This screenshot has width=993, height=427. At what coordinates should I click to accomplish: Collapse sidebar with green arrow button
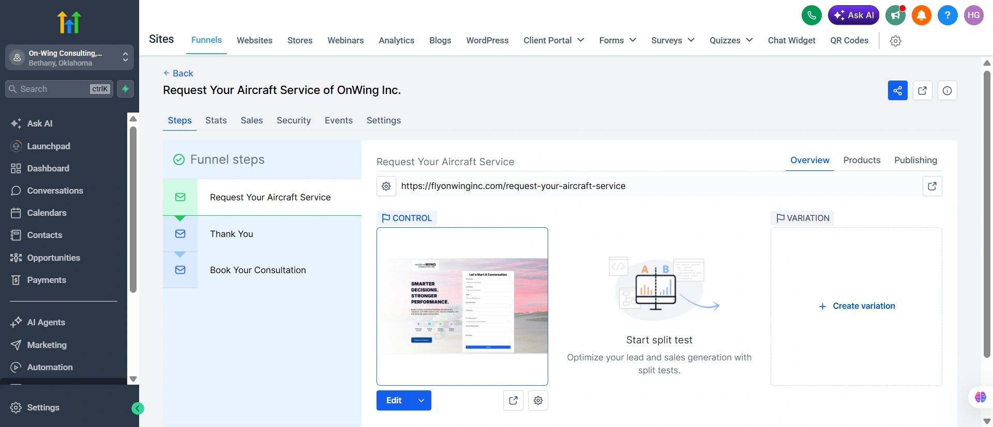click(x=138, y=408)
